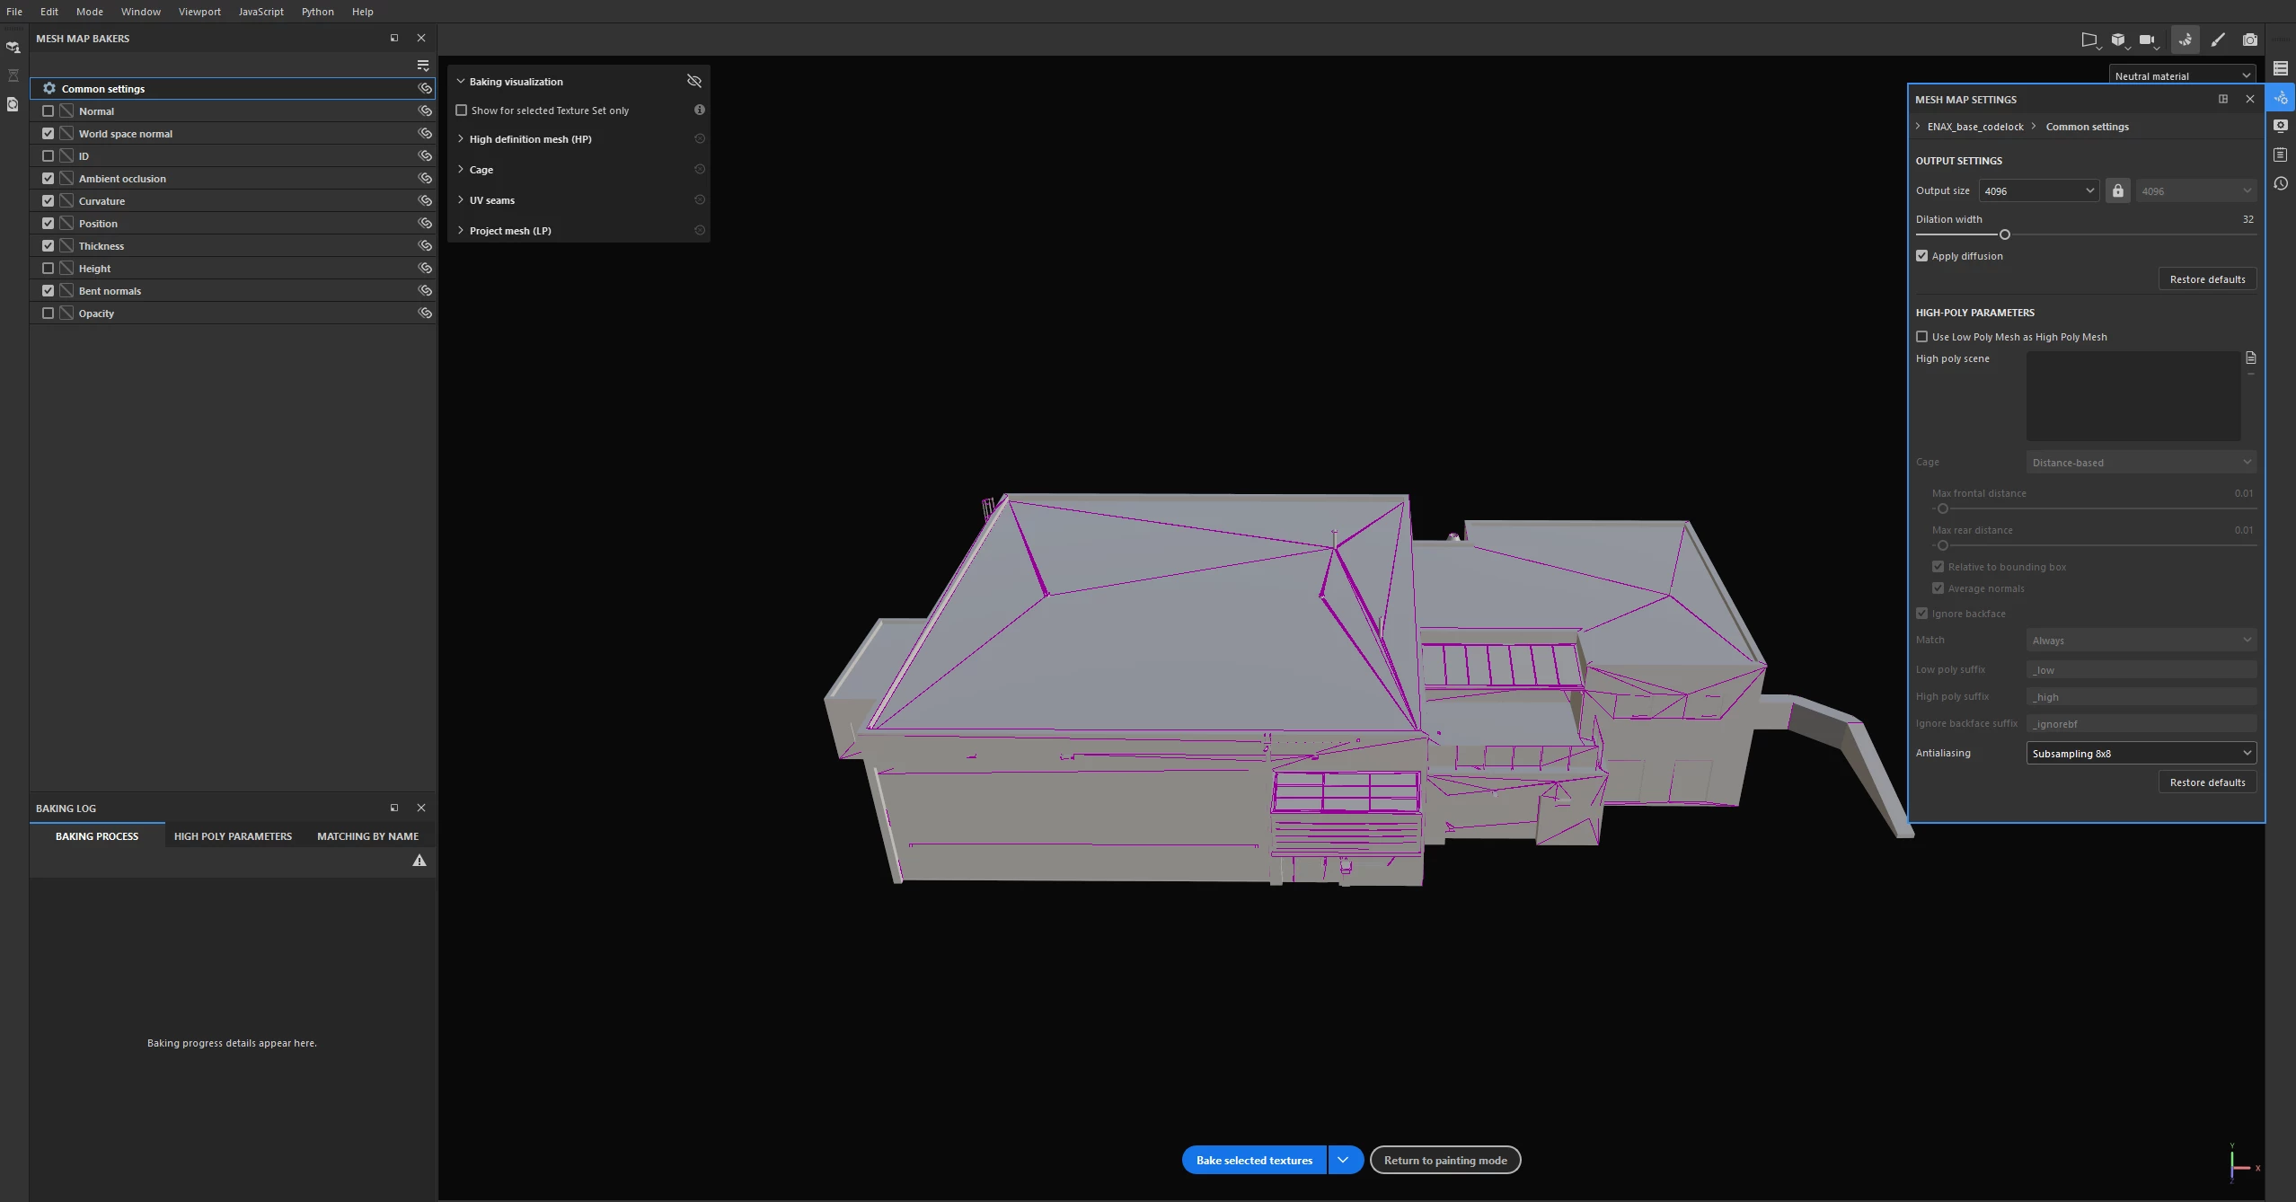Uncheck the Ambient occlusion baker
The height and width of the screenshot is (1202, 2296).
pyautogui.click(x=49, y=179)
